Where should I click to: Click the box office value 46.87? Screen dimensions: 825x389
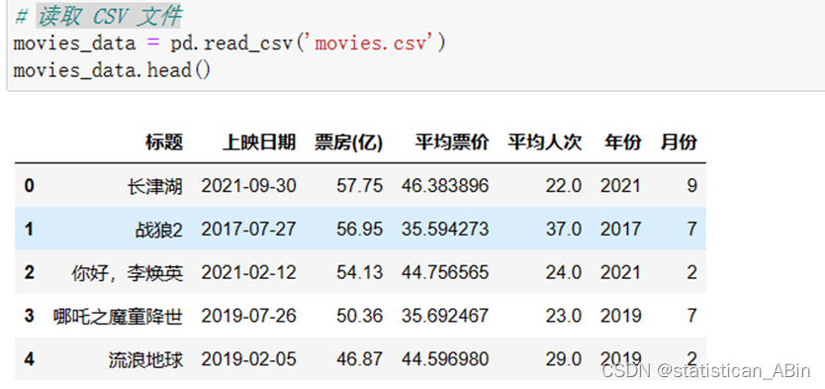(360, 359)
